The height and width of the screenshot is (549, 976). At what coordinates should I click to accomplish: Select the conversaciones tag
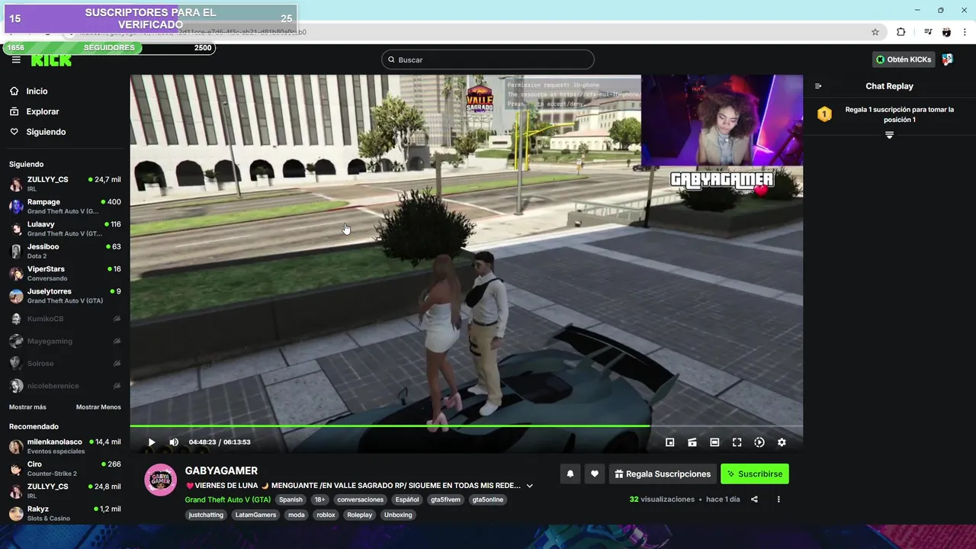(x=361, y=499)
